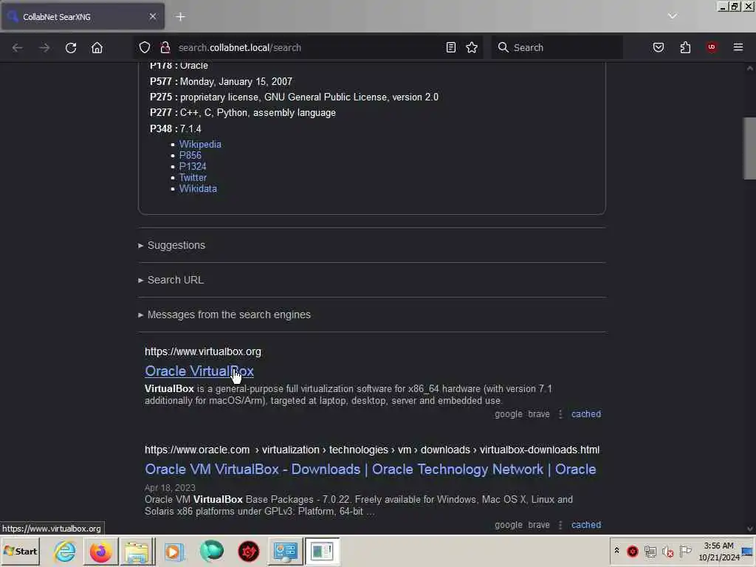The height and width of the screenshot is (567, 756).
Task: Open the Firefox hamburger menu
Action: (x=738, y=47)
